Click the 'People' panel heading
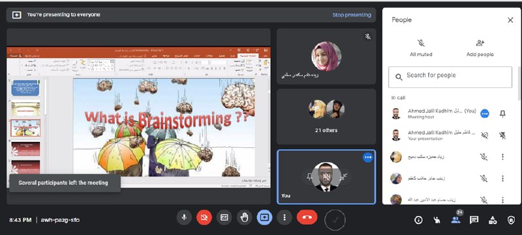 (x=401, y=20)
